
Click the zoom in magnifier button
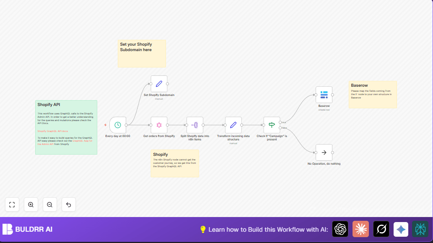point(31,204)
